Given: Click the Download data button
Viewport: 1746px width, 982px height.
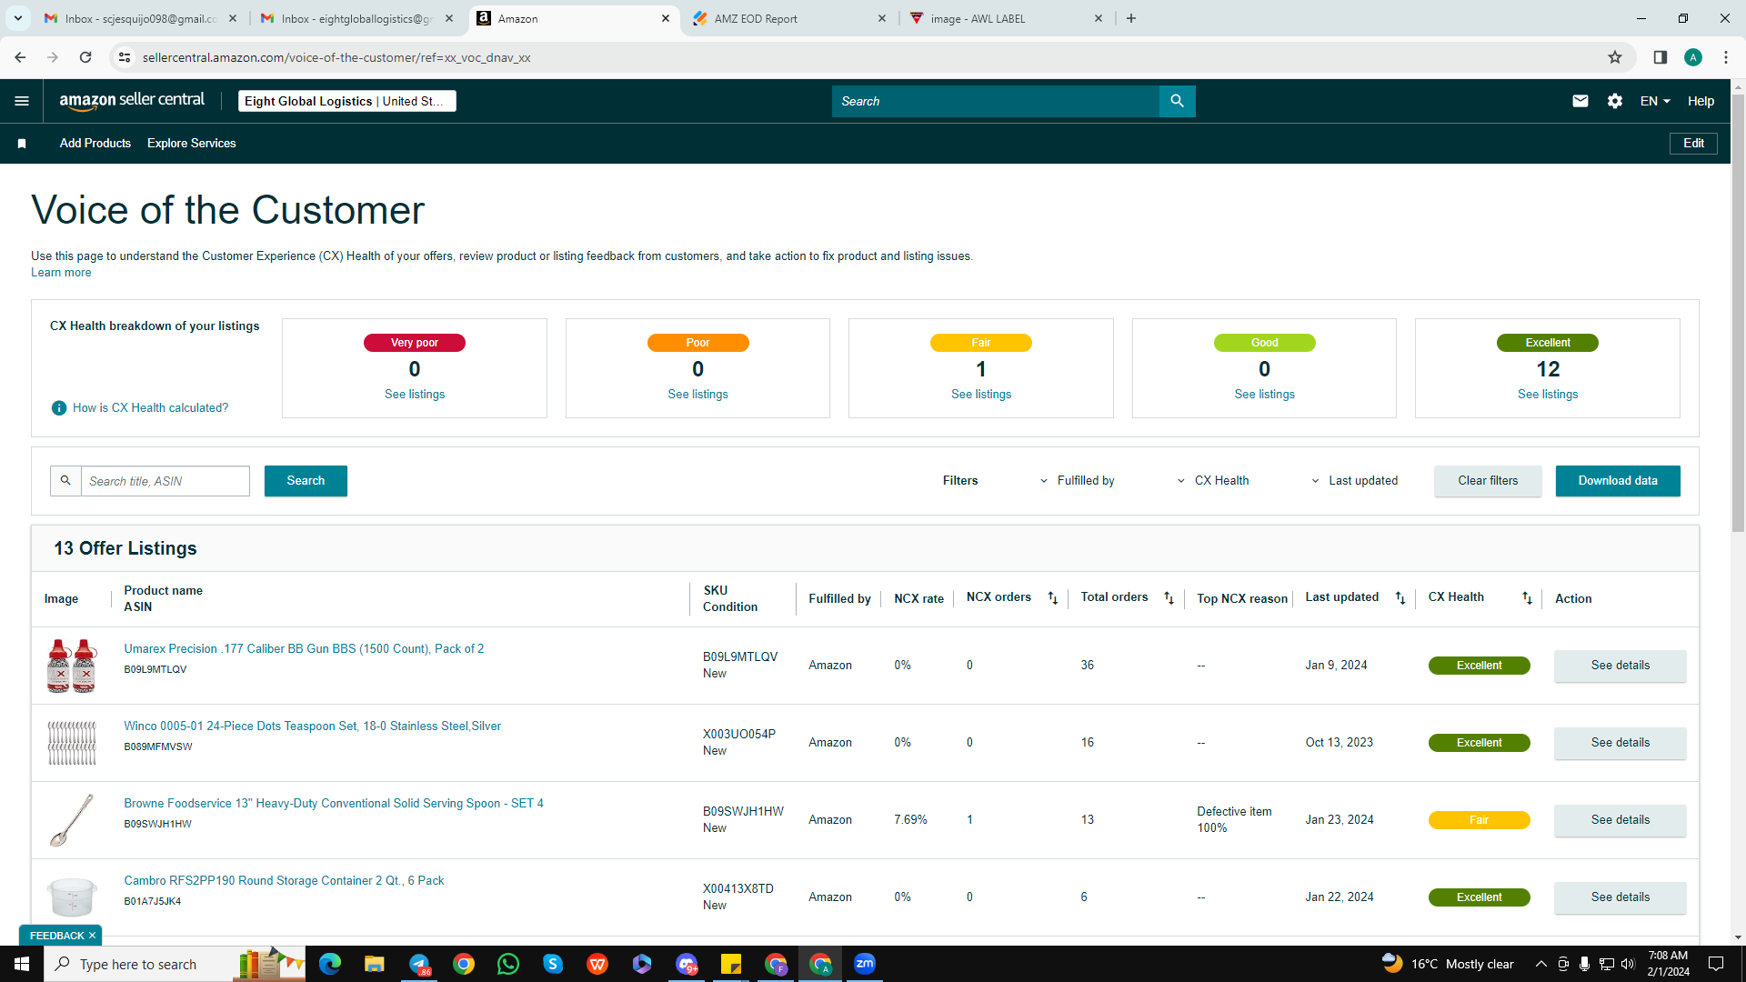Looking at the screenshot, I should tap(1618, 481).
